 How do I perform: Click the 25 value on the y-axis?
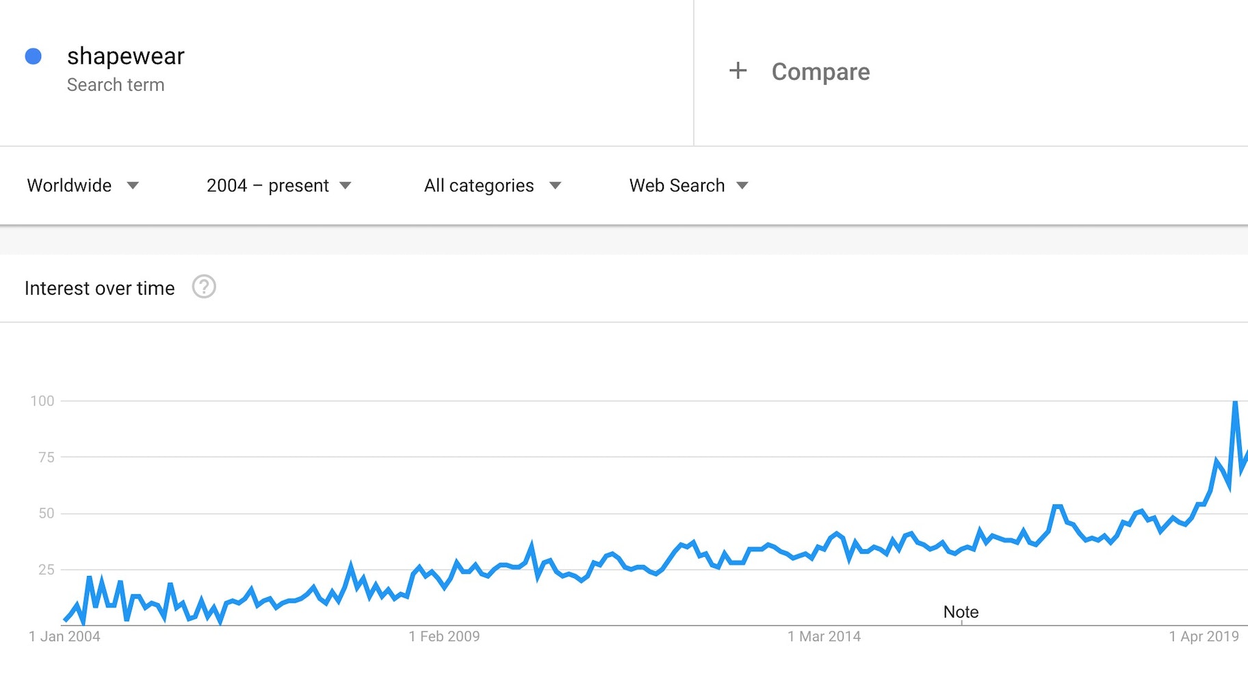pyautogui.click(x=46, y=569)
